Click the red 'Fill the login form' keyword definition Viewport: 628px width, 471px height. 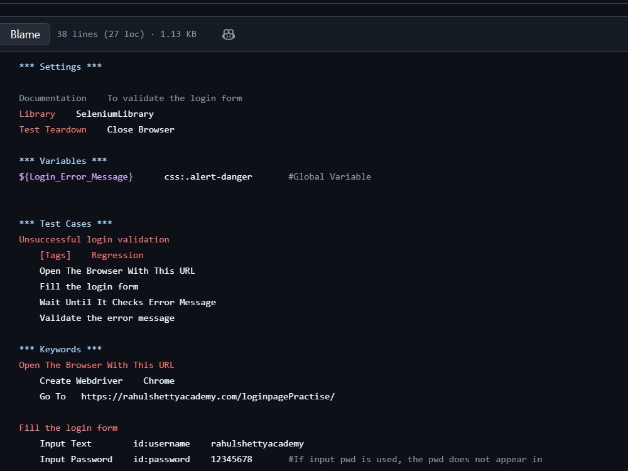click(68, 428)
